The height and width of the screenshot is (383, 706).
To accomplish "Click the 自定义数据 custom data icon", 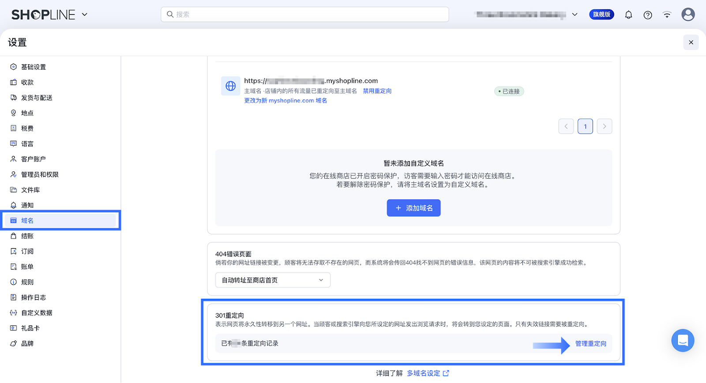I will [14, 313].
